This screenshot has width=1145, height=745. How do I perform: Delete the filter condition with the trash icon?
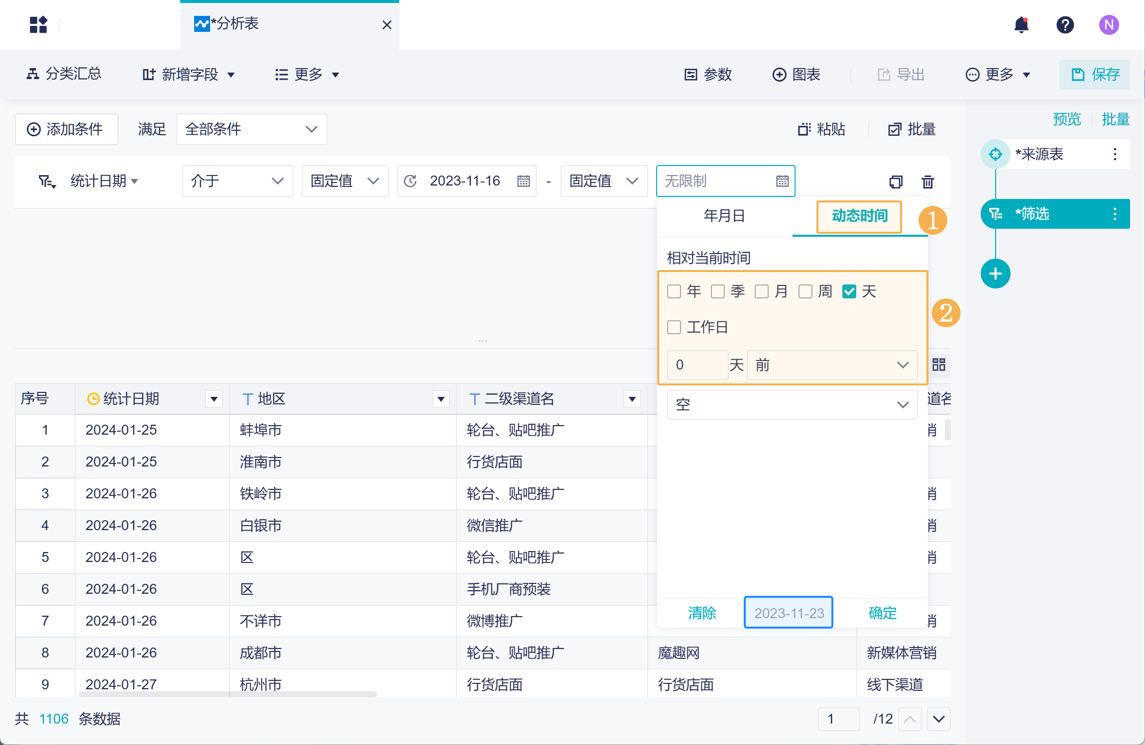927,182
